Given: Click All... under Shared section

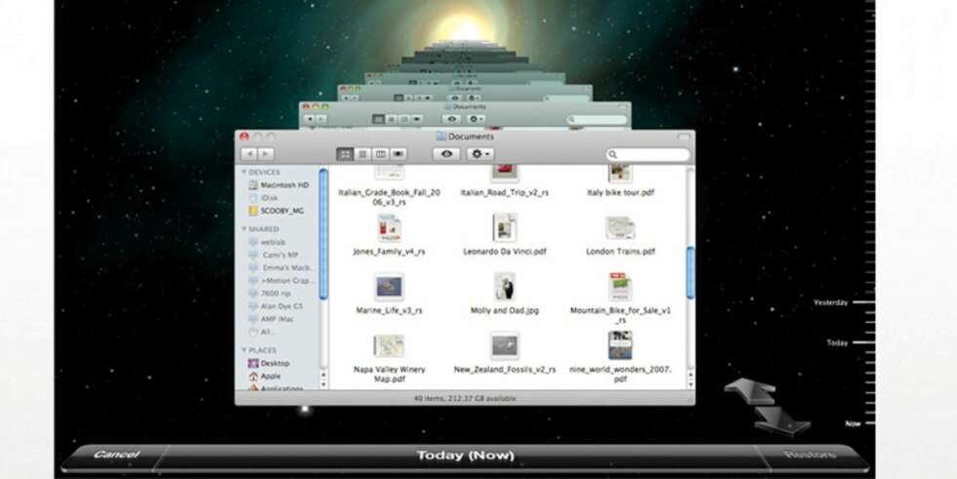Looking at the screenshot, I should tap(262, 332).
